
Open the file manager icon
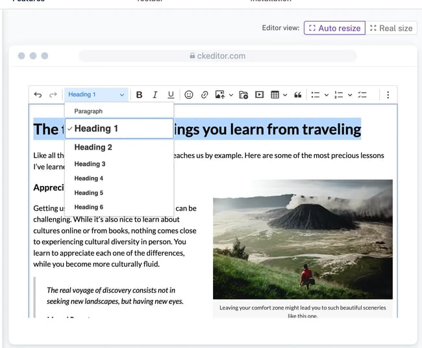[243, 94]
